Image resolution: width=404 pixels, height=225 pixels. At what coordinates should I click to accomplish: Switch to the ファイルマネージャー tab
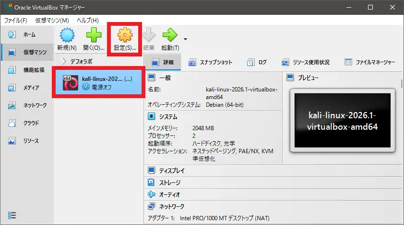pyautogui.click(x=370, y=62)
